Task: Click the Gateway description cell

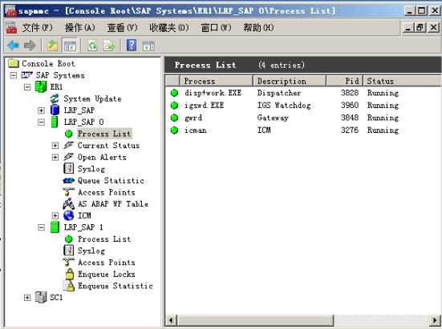Action: tap(273, 118)
